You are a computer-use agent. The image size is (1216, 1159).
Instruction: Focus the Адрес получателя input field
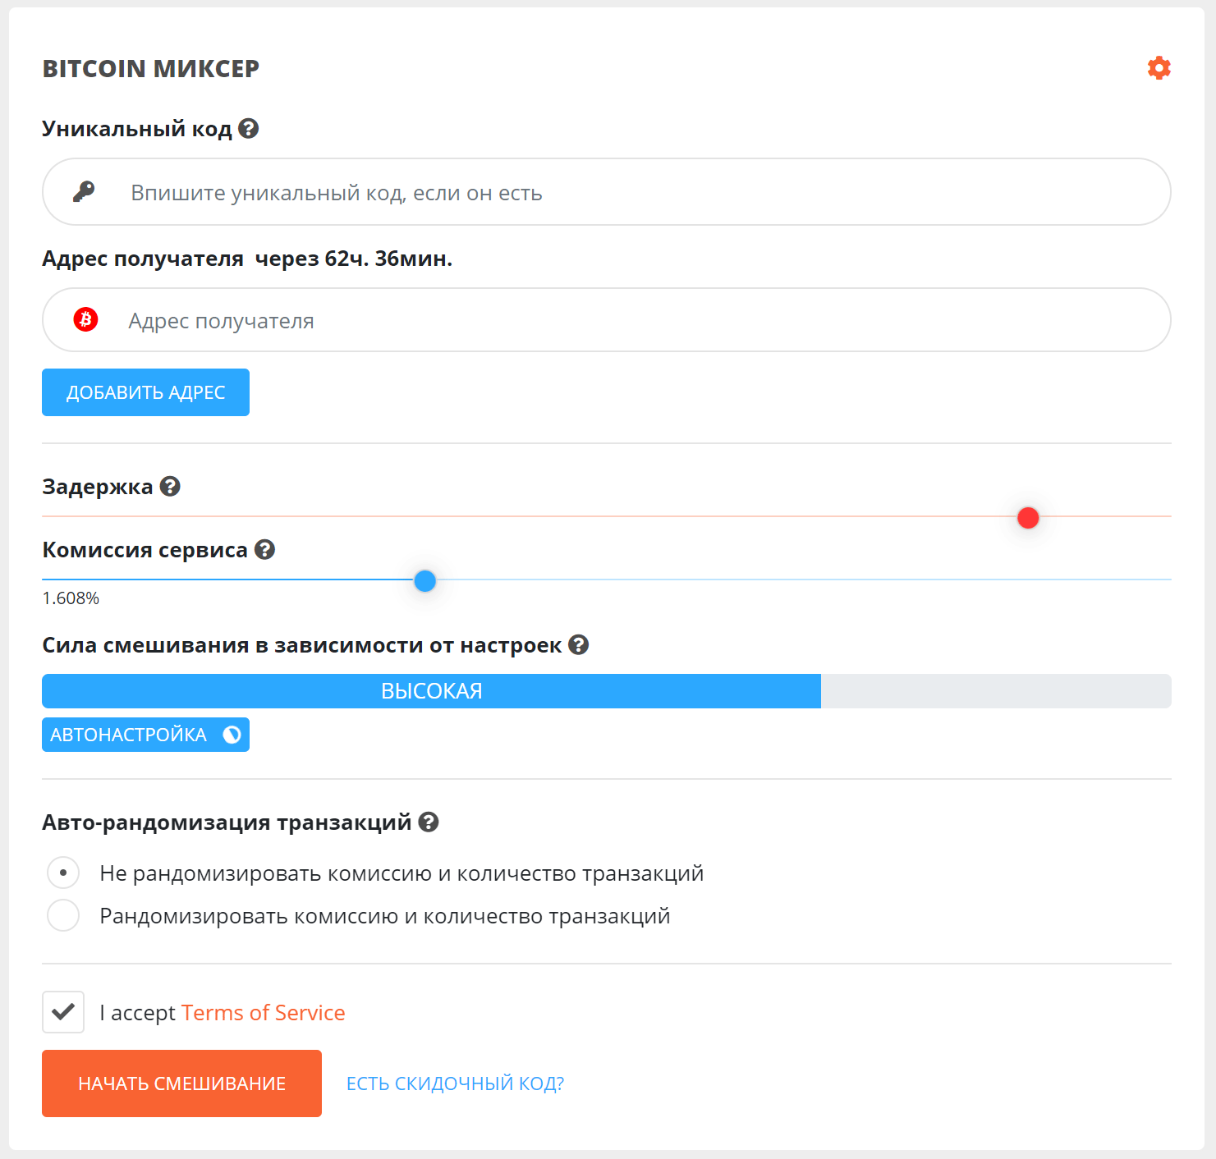pos(624,320)
